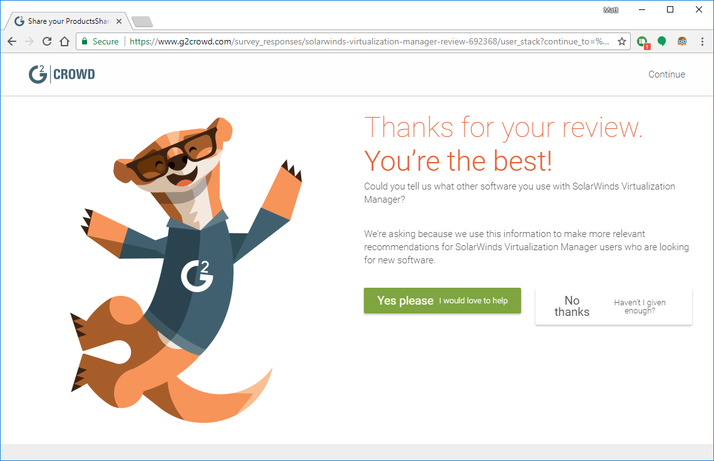Click the 'Thanks for your review.' heading

(503, 128)
